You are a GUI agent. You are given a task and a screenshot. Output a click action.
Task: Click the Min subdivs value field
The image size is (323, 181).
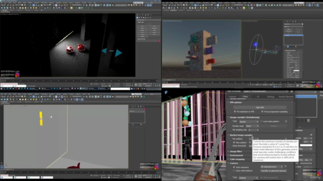(253, 139)
